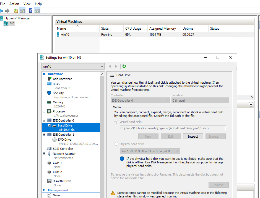
Task: Select the Network Adapter item
Action: [64, 154]
